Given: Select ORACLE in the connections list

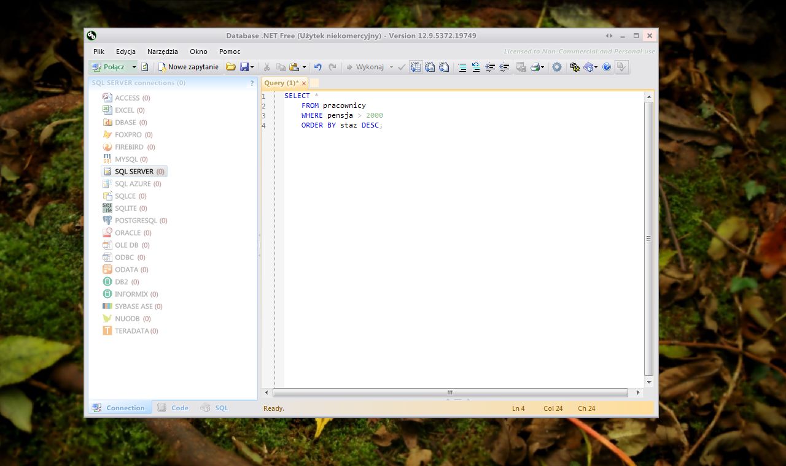Looking at the screenshot, I should coord(127,232).
